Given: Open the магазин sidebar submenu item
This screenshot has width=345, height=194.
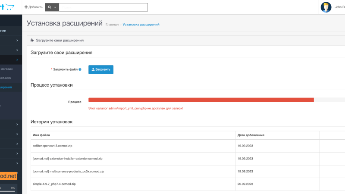Looking at the screenshot, I should pos(6,69).
